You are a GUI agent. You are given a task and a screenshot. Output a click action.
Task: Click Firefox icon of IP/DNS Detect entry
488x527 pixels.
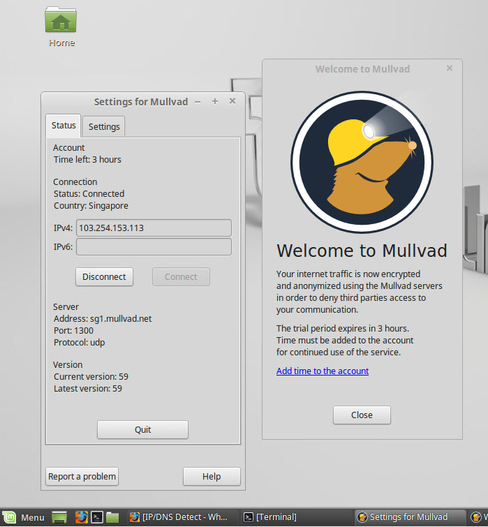(135, 517)
